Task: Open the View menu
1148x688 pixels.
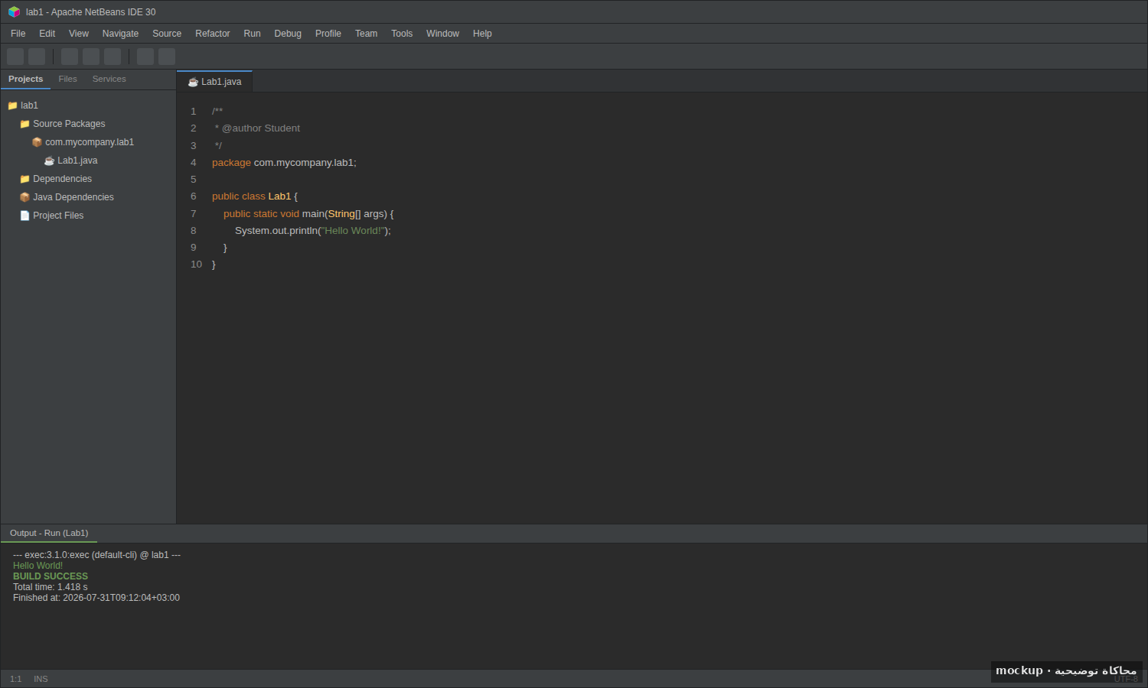Action: click(79, 34)
